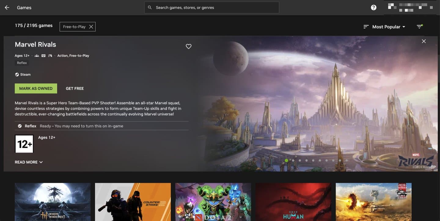Open the filter options icon with green dot
The image size is (440, 221).
click(420, 27)
